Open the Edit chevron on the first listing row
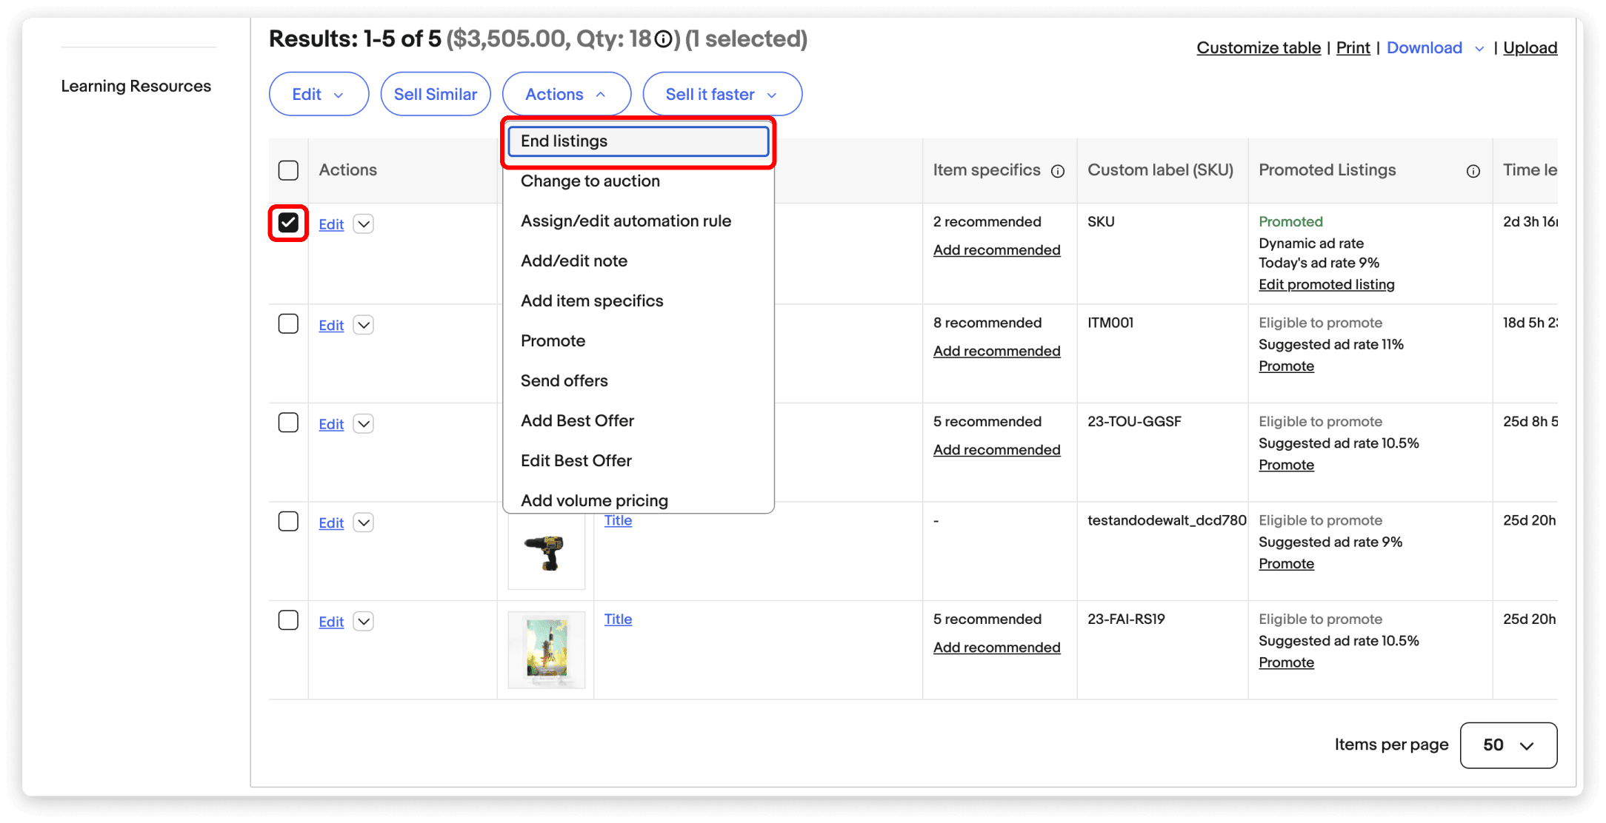 click(364, 224)
